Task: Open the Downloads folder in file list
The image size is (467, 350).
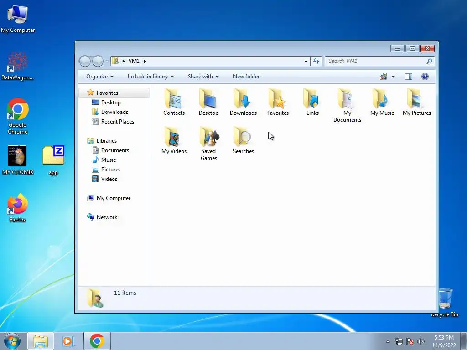Action: [243, 102]
